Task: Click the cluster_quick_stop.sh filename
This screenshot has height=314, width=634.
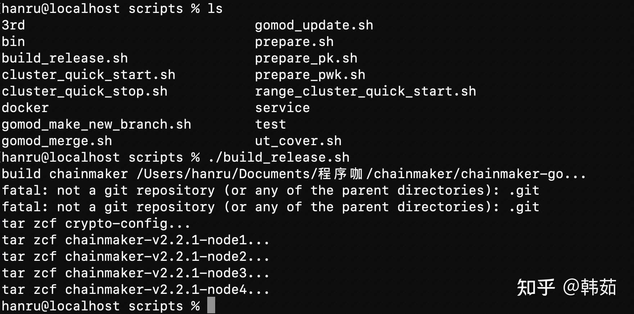Action: pyautogui.click(x=85, y=91)
